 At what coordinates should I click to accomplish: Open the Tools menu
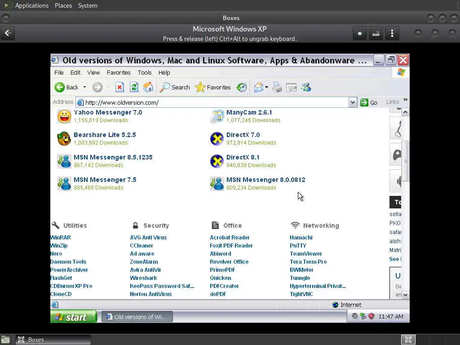coord(145,72)
